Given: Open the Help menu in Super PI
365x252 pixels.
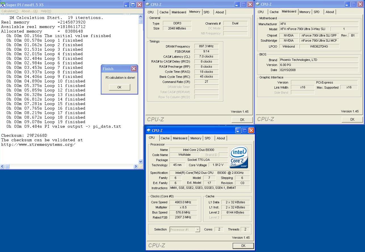Looking at the screenshot, I should pos(46,11).
